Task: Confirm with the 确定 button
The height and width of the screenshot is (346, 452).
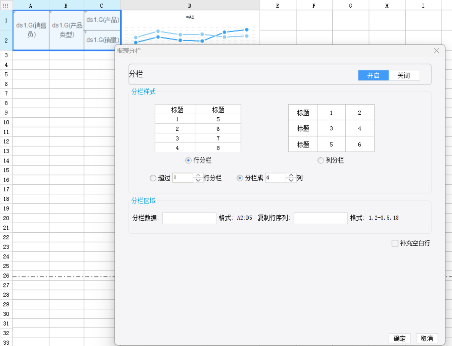Action: click(x=400, y=338)
